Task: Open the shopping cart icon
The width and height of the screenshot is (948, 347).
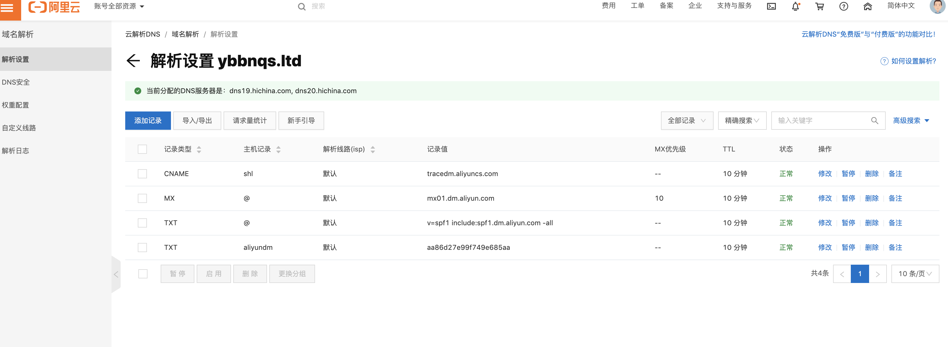Action: [819, 6]
